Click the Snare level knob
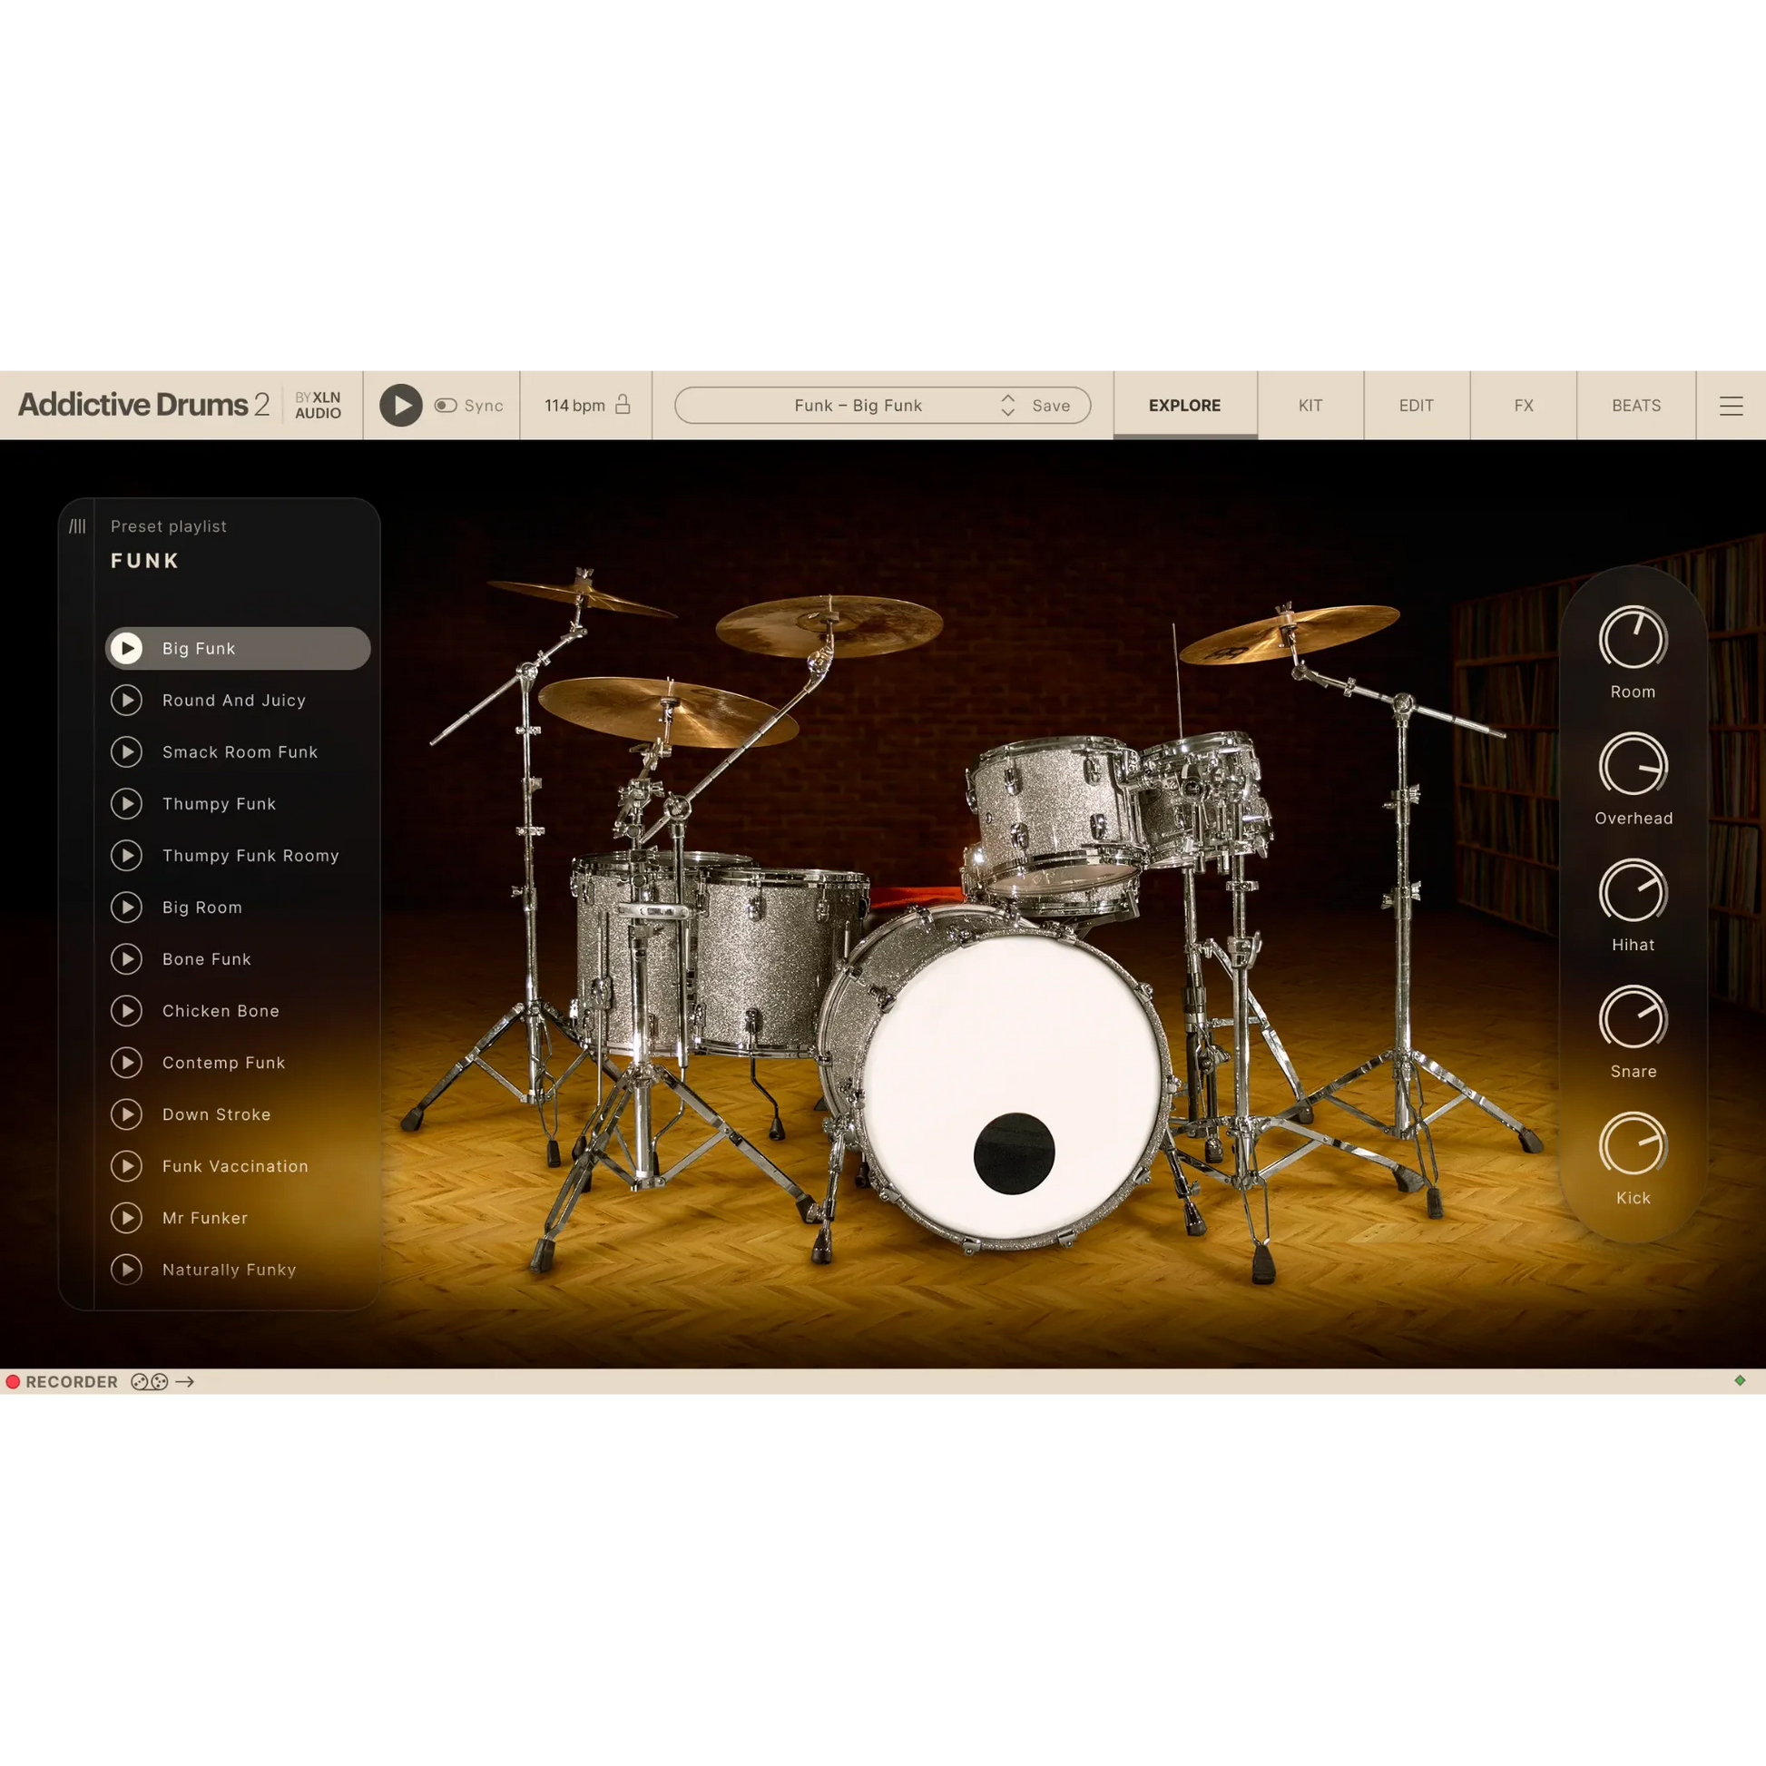The image size is (1766, 1766). 1633,1018
